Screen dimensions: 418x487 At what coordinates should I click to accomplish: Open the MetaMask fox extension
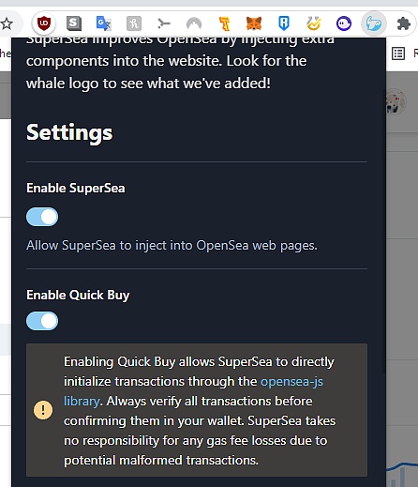pos(254,23)
